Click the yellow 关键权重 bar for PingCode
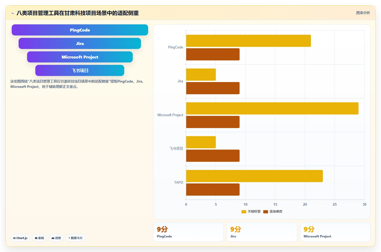The width and height of the screenshot is (381, 252). pyautogui.click(x=249, y=41)
